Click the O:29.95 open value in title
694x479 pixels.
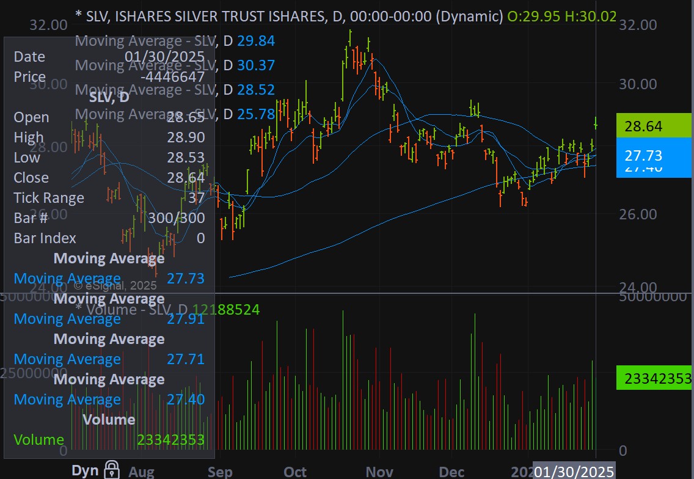[x=534, y=16]
